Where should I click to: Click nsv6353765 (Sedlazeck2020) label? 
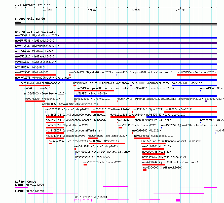(103, 162)
